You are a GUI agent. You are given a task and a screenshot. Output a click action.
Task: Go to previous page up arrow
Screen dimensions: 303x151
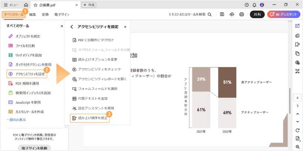coord(297,114)
